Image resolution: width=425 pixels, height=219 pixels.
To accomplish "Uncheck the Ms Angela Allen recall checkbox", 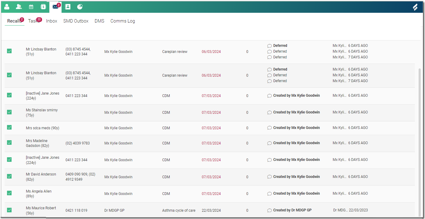I will pos(9,193).
